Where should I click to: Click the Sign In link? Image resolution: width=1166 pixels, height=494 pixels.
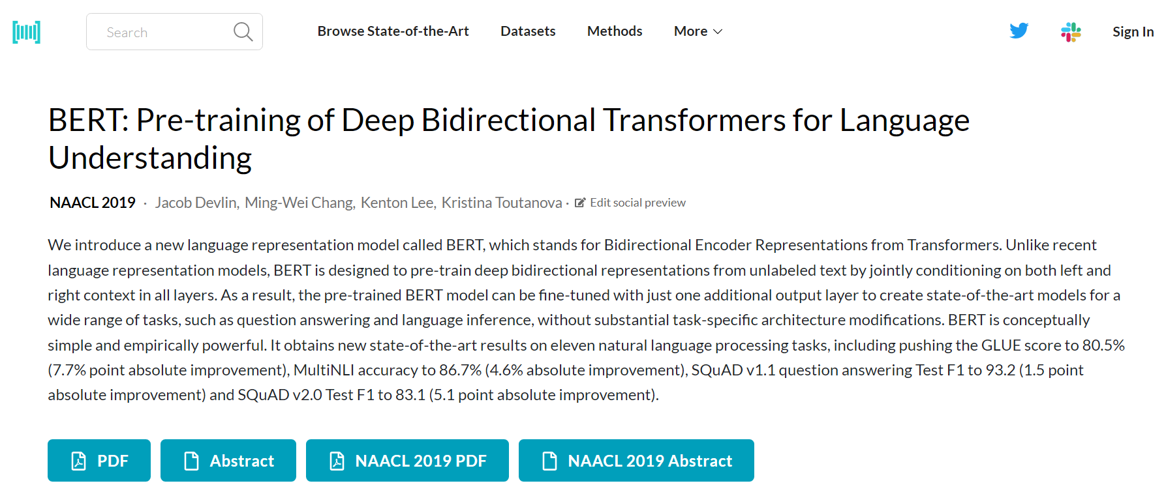coord(1133,32)
